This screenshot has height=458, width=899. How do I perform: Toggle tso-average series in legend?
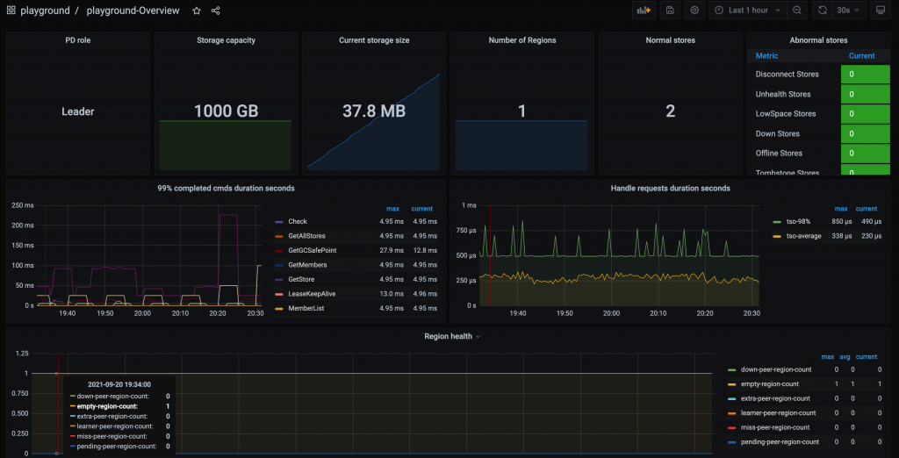pyautogui.click(x=803, y=236)
